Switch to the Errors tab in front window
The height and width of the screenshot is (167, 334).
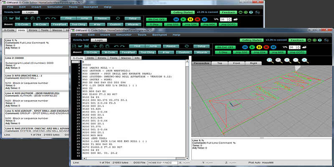102,58
